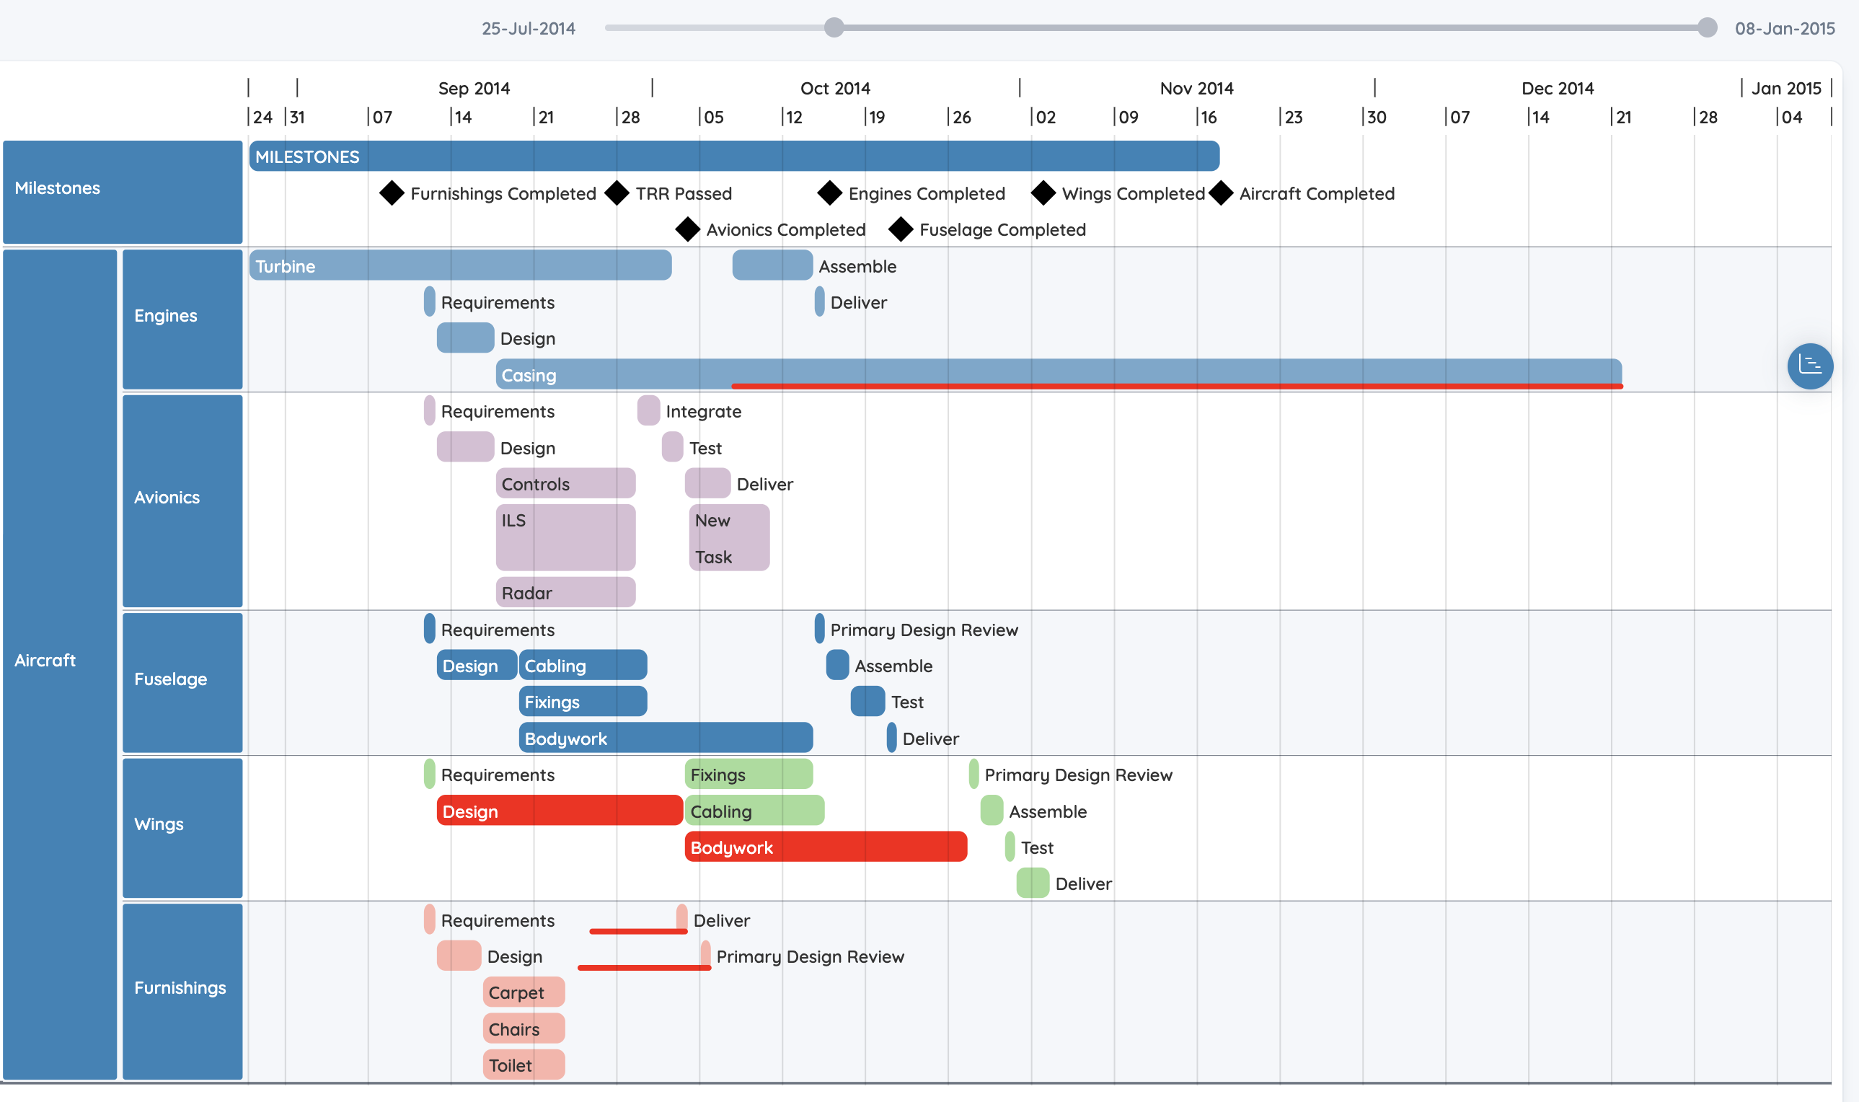
Task: Select the Furnishings Toilet task bar
Action: click(x=524, y=1064)
